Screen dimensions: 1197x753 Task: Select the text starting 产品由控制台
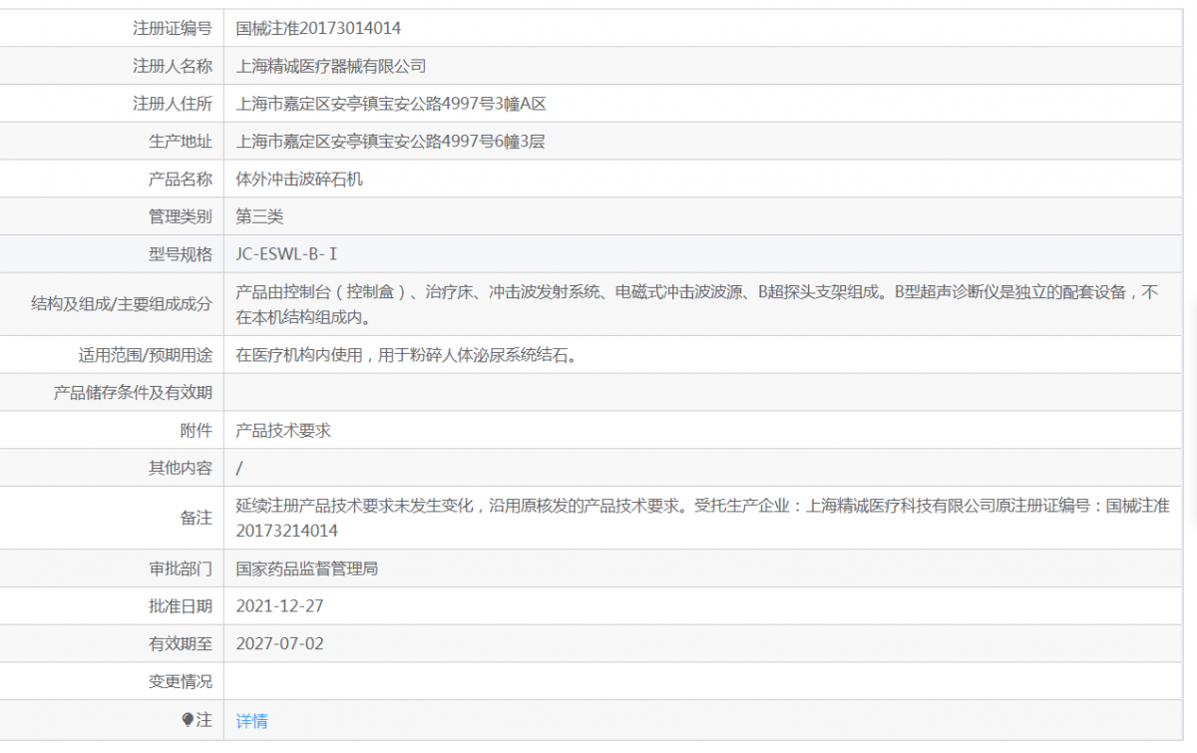click(x=697, y=305)
